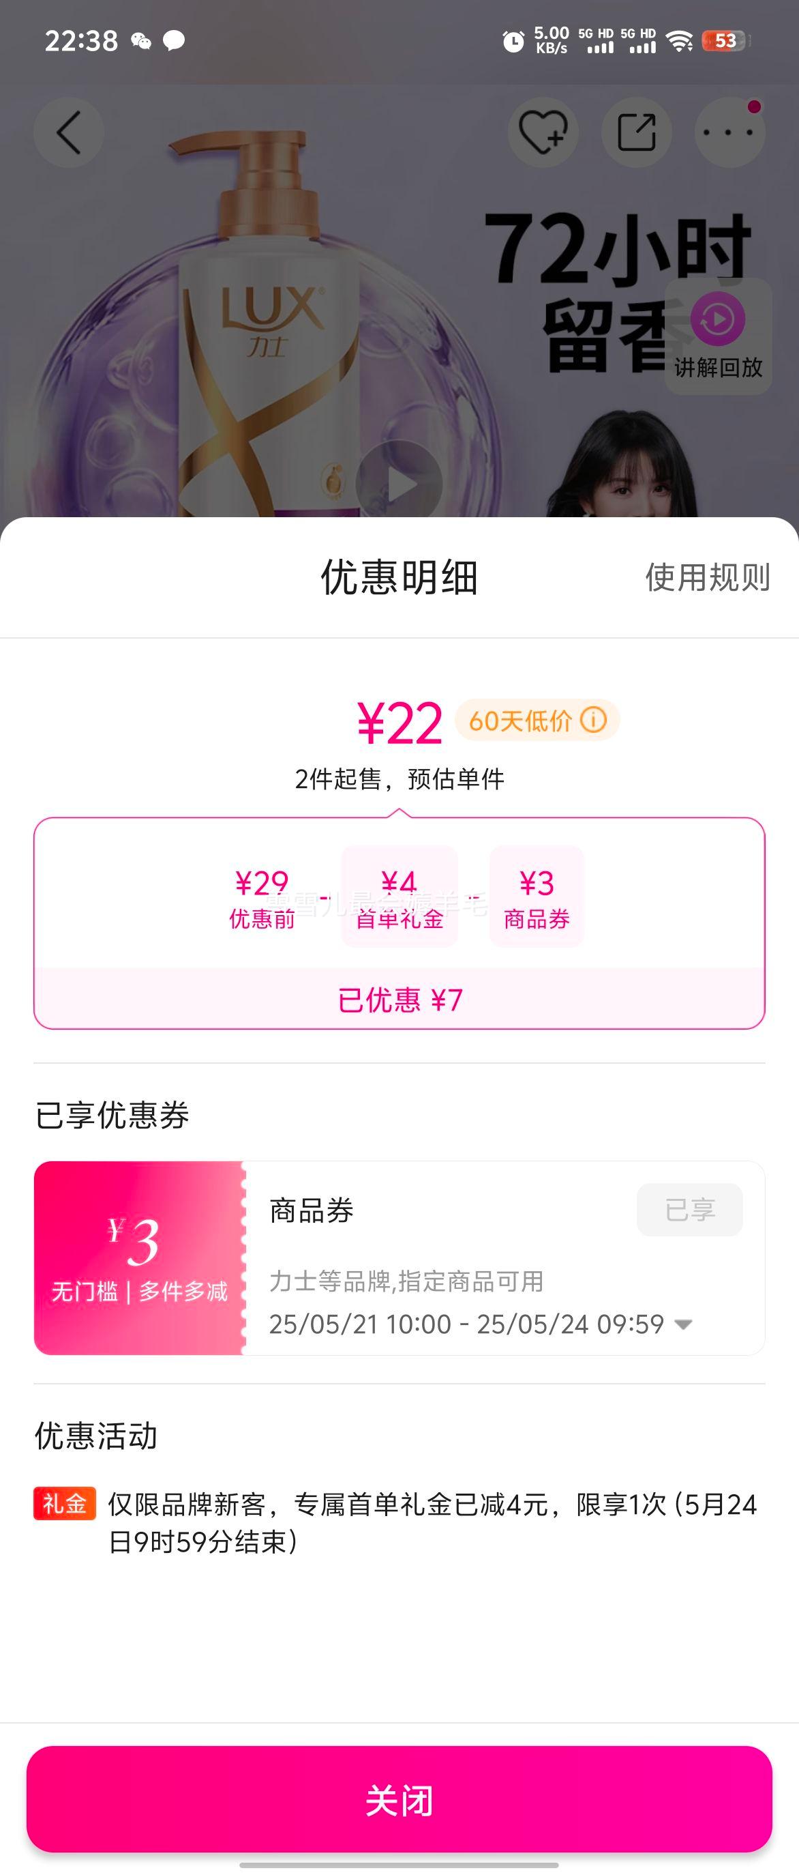Screen dimensions: 799x1875
Task: Tap the WeChat notification icon in status bar
Action: click(141, 42)
